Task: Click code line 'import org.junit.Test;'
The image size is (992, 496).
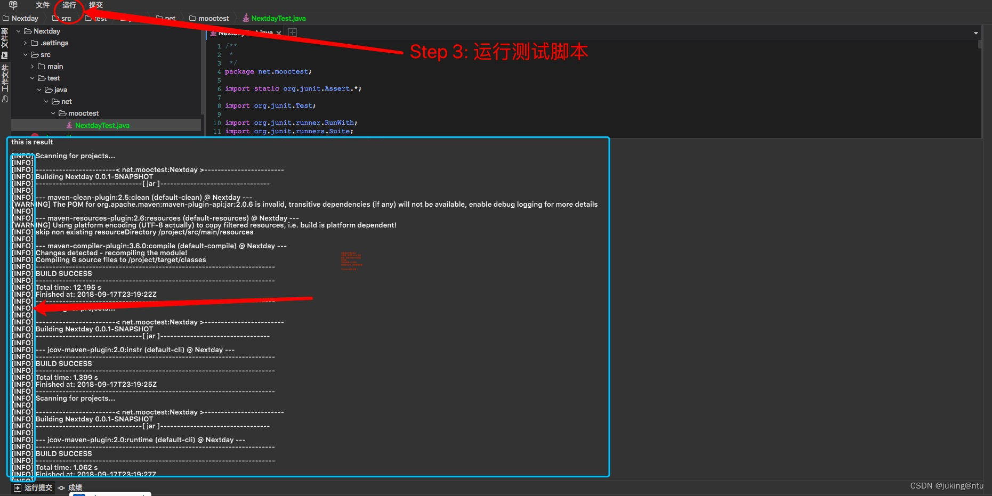Action: coord(270,106)
